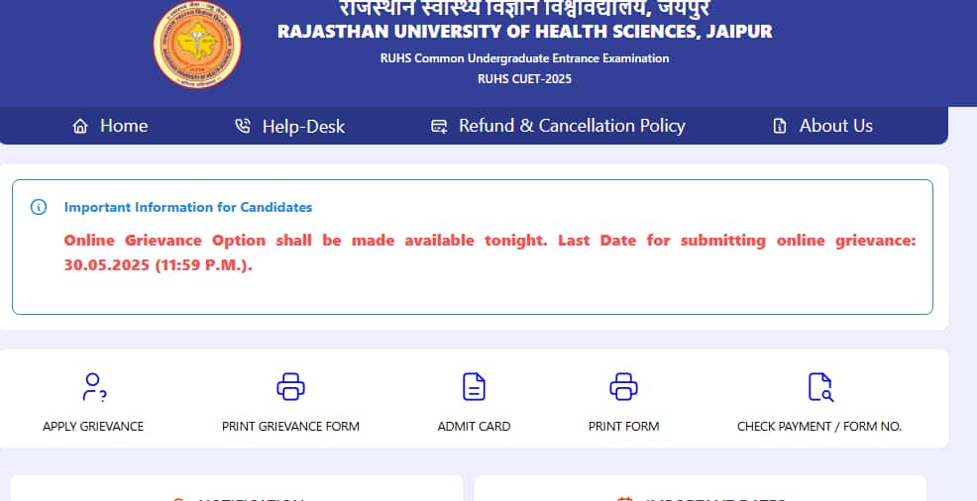This screenshot has width=977, height=501.
Task: Click the Home house icon
Action: coord(80,126)
